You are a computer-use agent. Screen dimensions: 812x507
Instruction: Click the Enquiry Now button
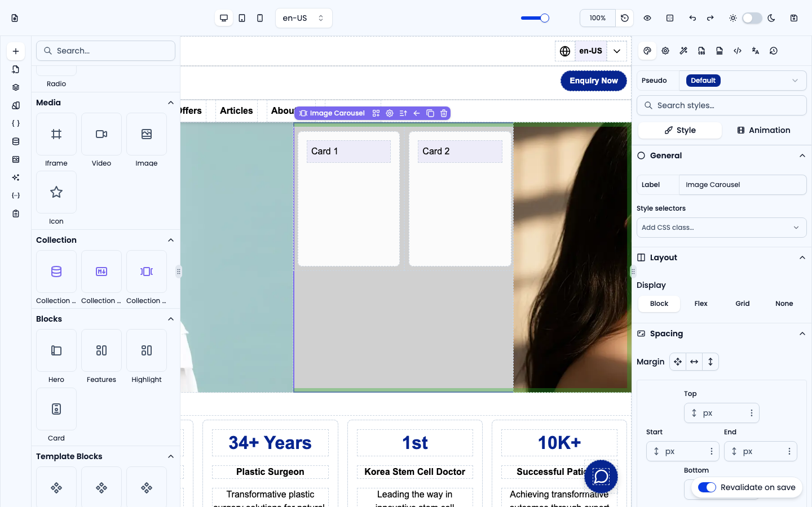point(594,81)
